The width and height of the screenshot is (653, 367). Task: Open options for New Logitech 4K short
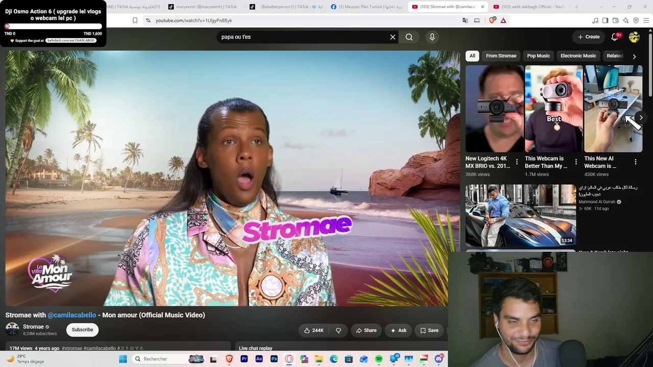pos(517,162)
